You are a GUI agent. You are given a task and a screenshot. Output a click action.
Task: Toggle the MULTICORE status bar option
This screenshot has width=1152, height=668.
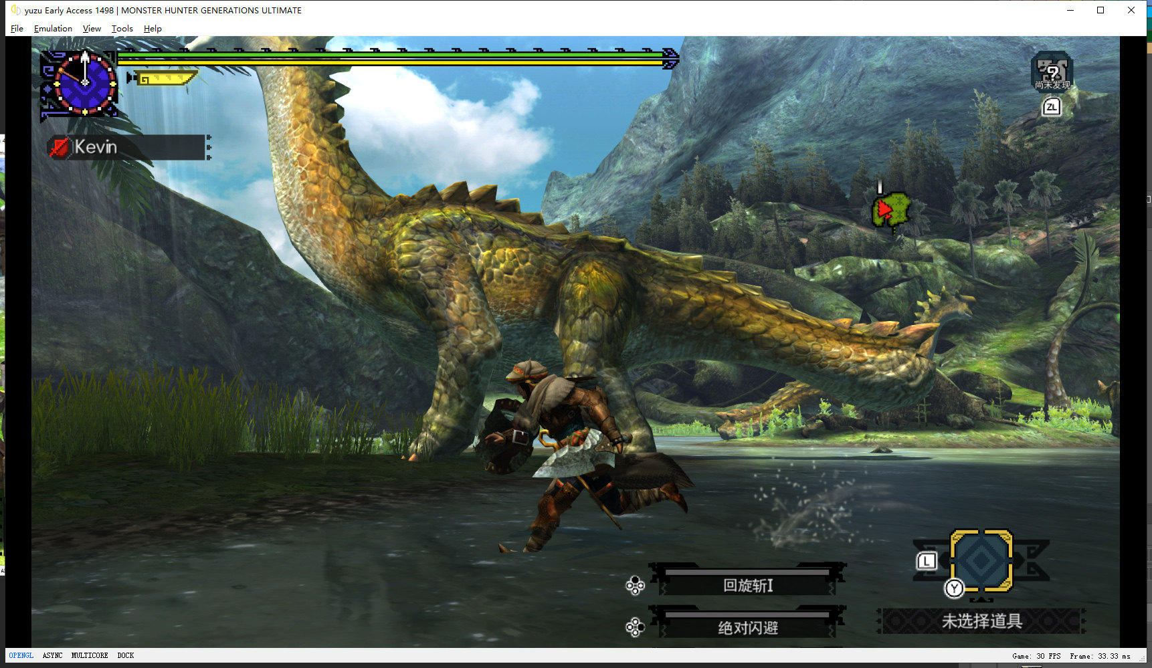click(89, 655)
